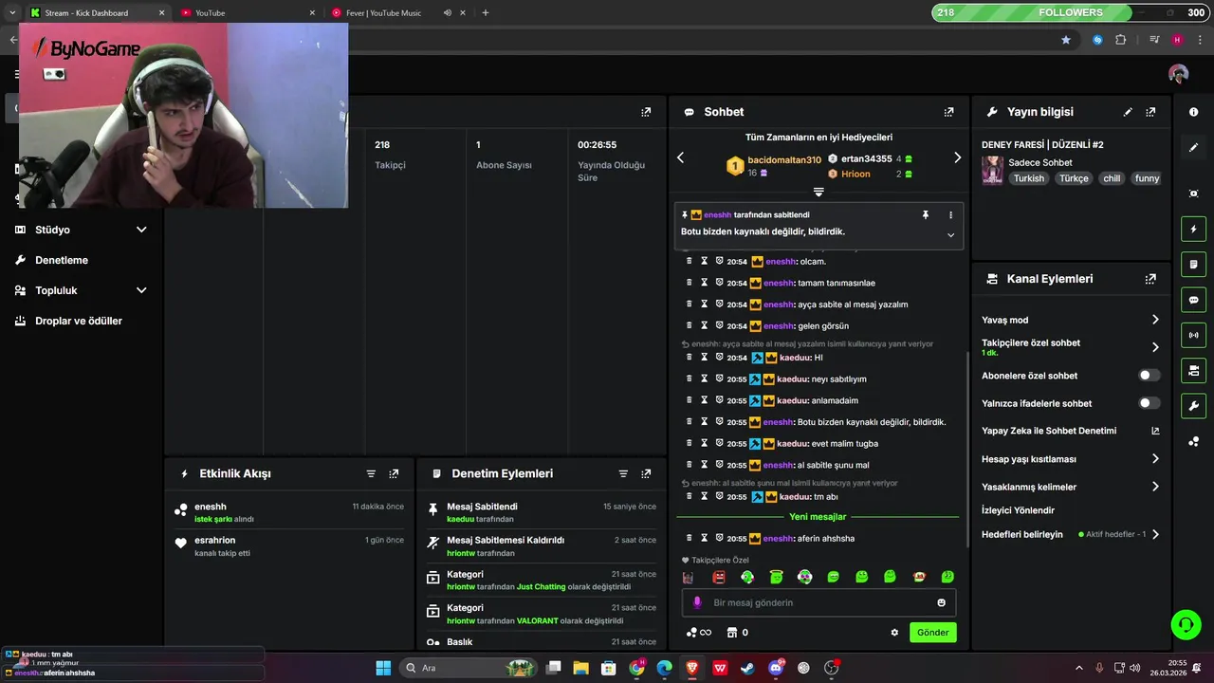Open a new browser tab
This screenshot has width=1214, height=683.
486,13
